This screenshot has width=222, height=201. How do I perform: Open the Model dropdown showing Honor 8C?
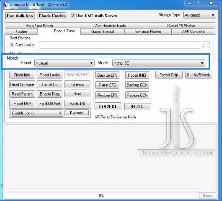click(x=158, y=63)
